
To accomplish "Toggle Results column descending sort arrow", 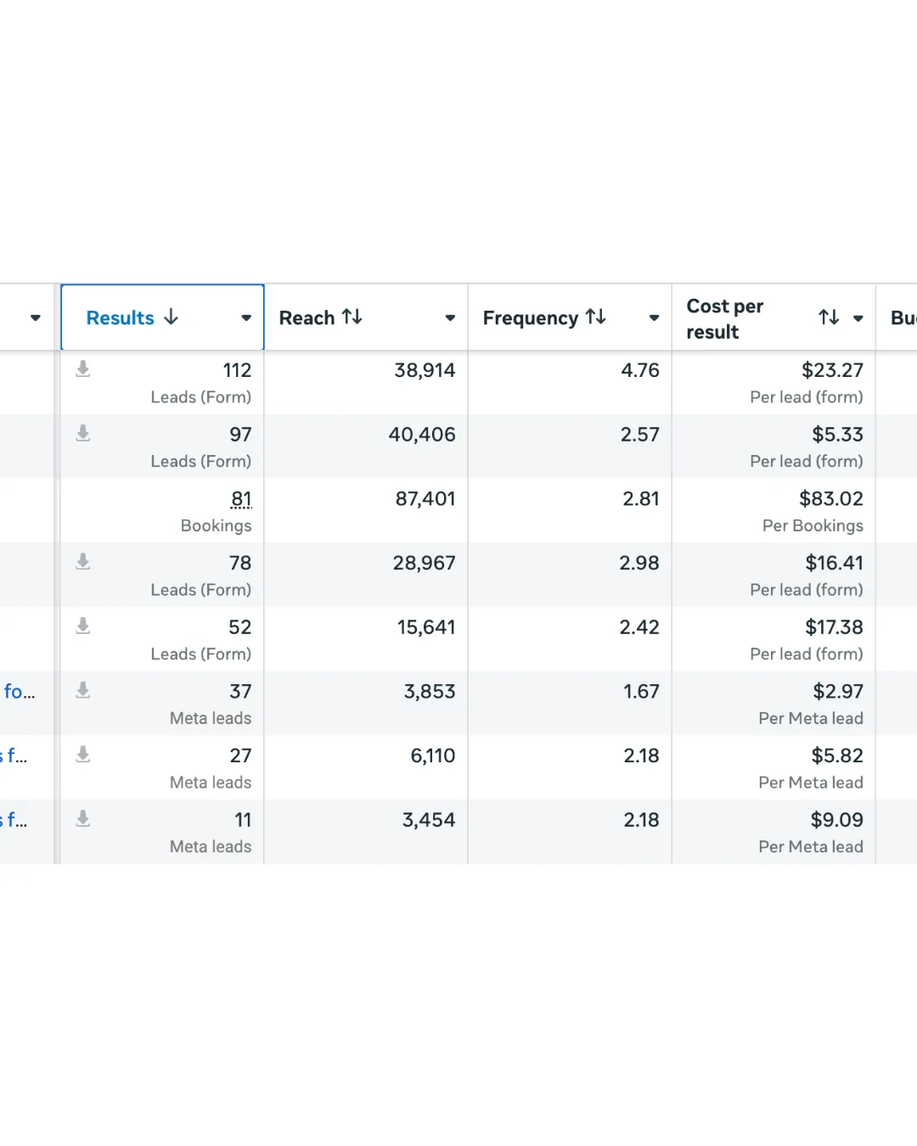I will 172,317.
